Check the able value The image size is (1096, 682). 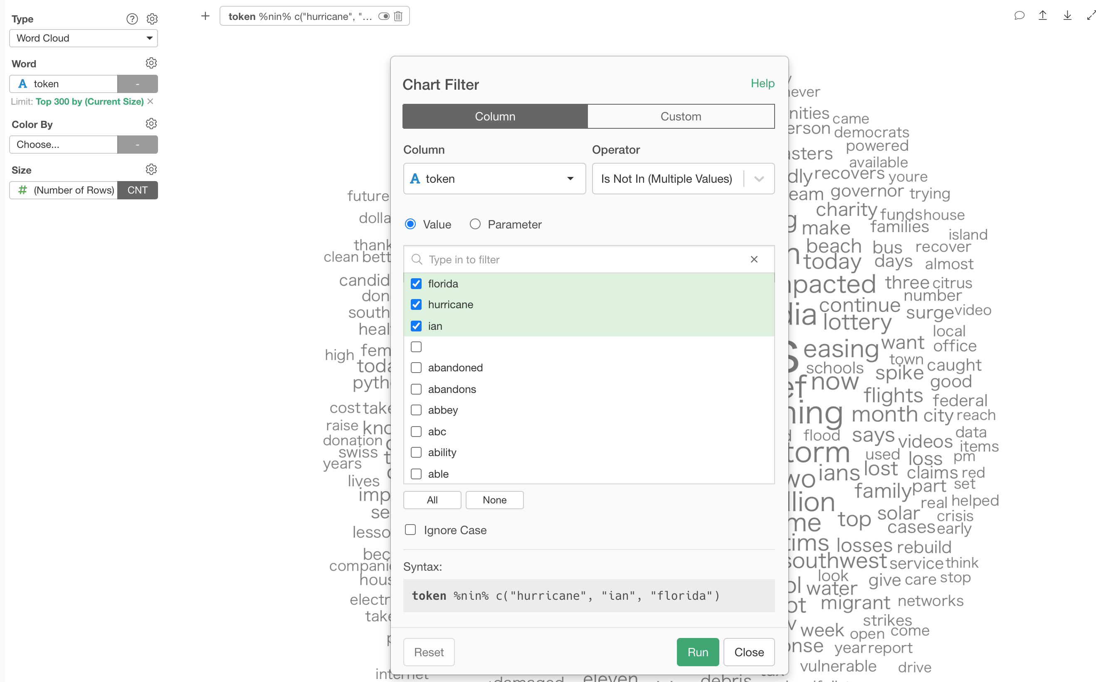416,474
